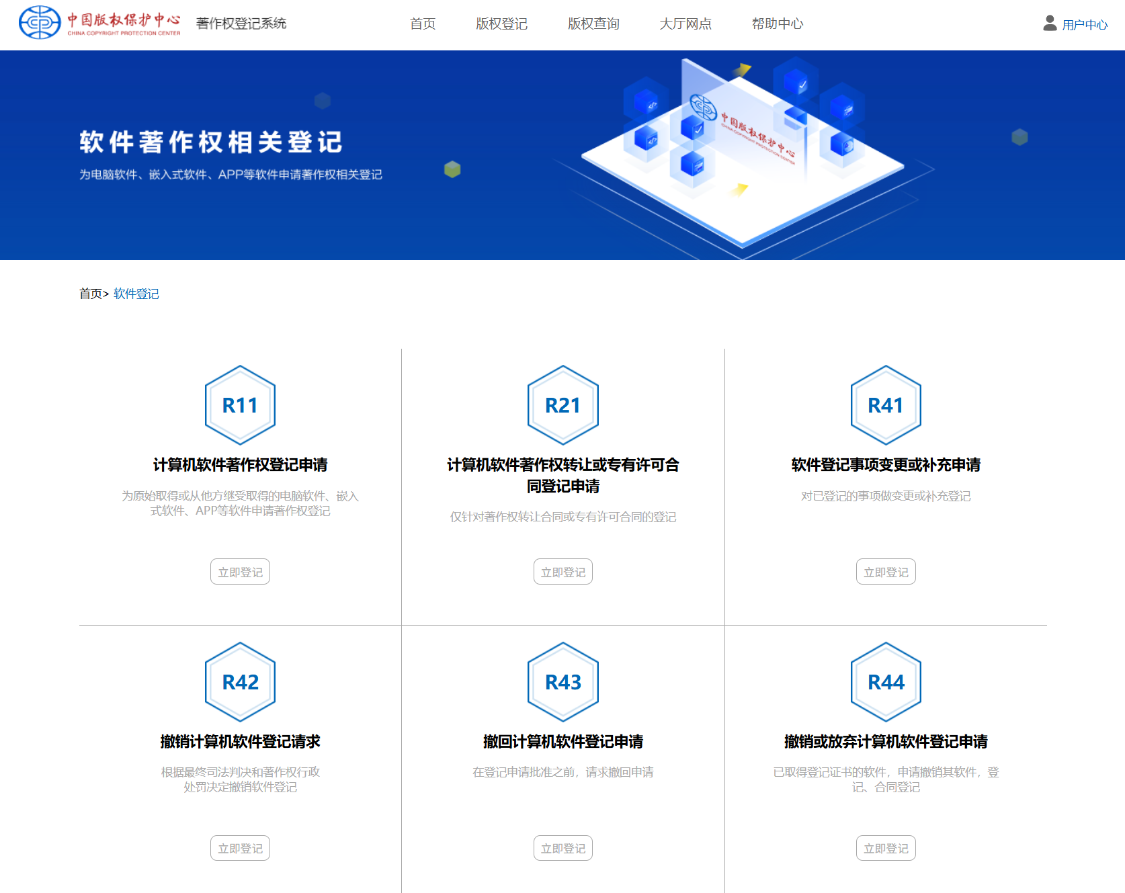Open 帮助中心 in the top navigation

tap(778, 24)
